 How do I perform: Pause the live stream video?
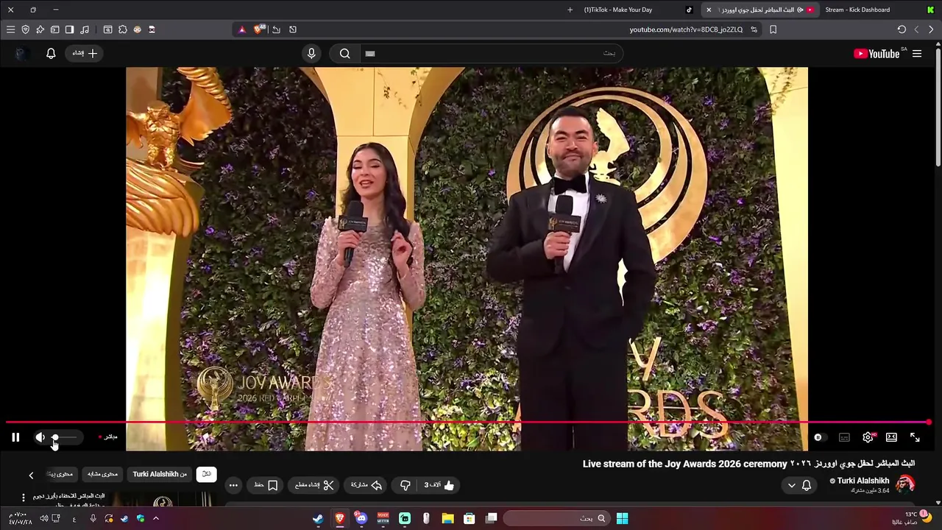coord(15,437)
